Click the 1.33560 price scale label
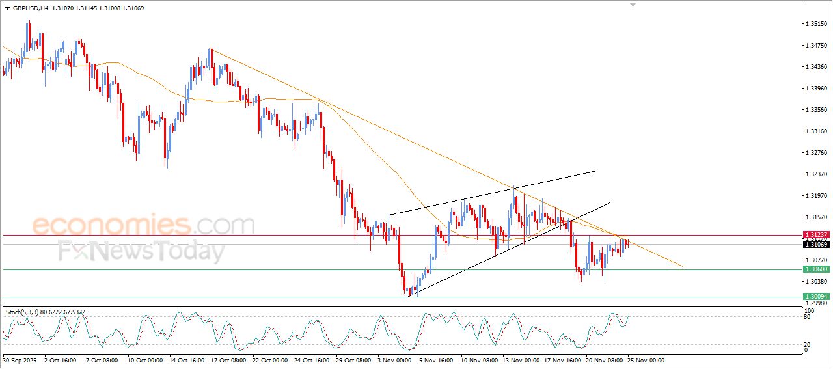833x369 pixels. [815, 110]
